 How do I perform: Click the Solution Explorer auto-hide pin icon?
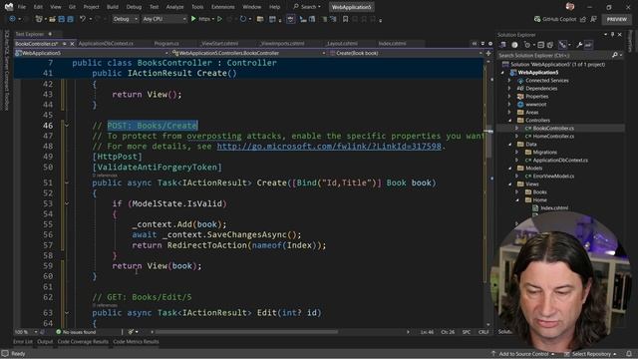click(x=612, y=35)
